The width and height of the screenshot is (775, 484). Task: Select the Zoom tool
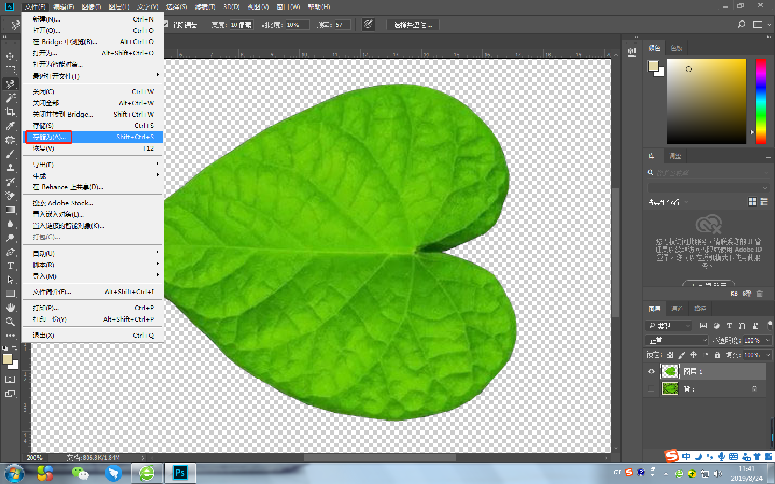(x=11, y=322)
